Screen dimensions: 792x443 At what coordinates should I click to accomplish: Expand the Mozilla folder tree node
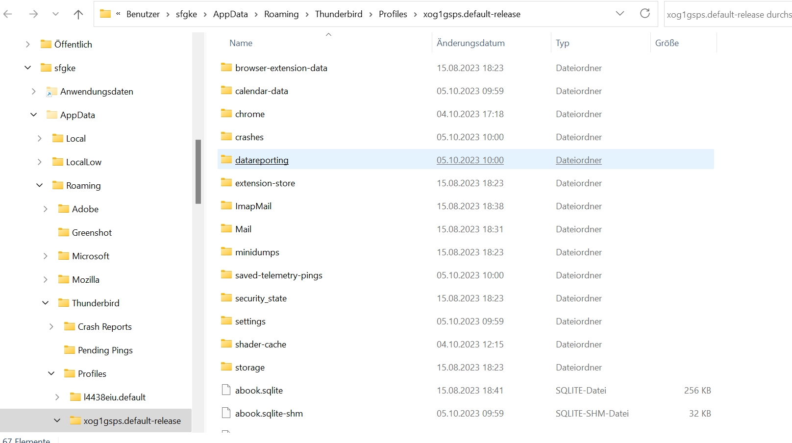tap(46, 279)
